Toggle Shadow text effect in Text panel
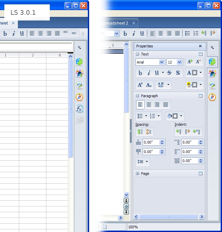This screenshot has width=222, height=232. 178,73
